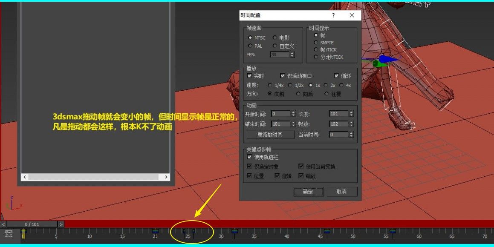Viewport: 494px width, 247px height.
Task: Click the time slider previous-frame arrow
Action: [3, 224]
